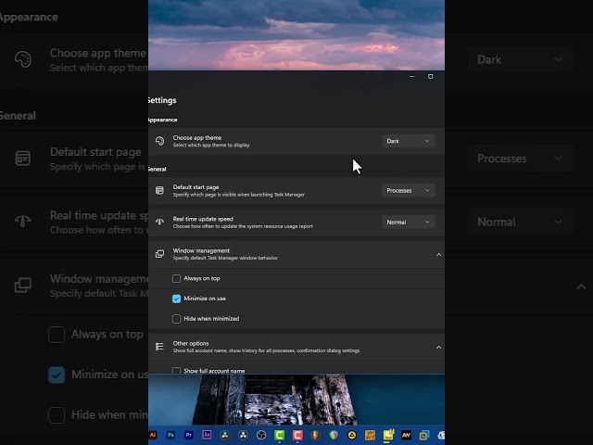Click the palette icon beside Choose app theme in center window
The height and width of the screenshot is (445, 593).
tap(159, 141)
